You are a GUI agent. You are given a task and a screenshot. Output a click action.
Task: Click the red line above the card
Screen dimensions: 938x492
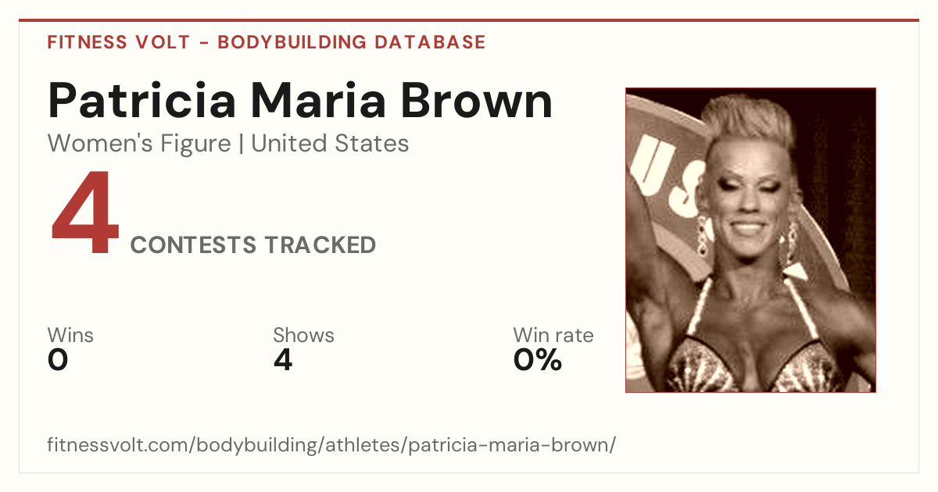[x=469, y=20]
